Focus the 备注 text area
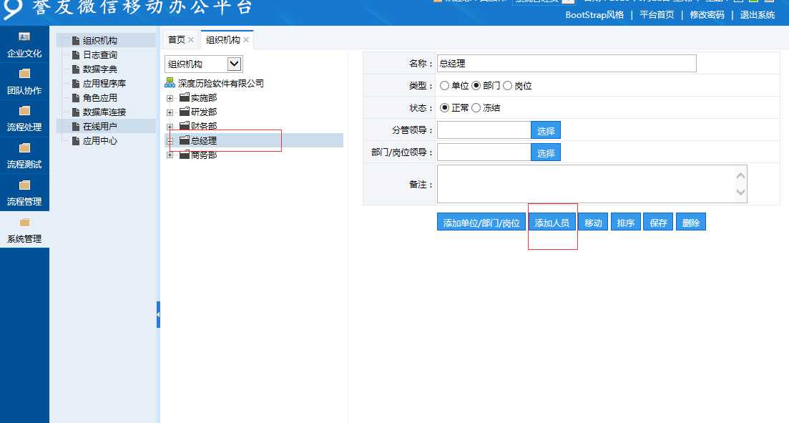The width and height of the screenshot is (789, 423). [x=592, y=184]
